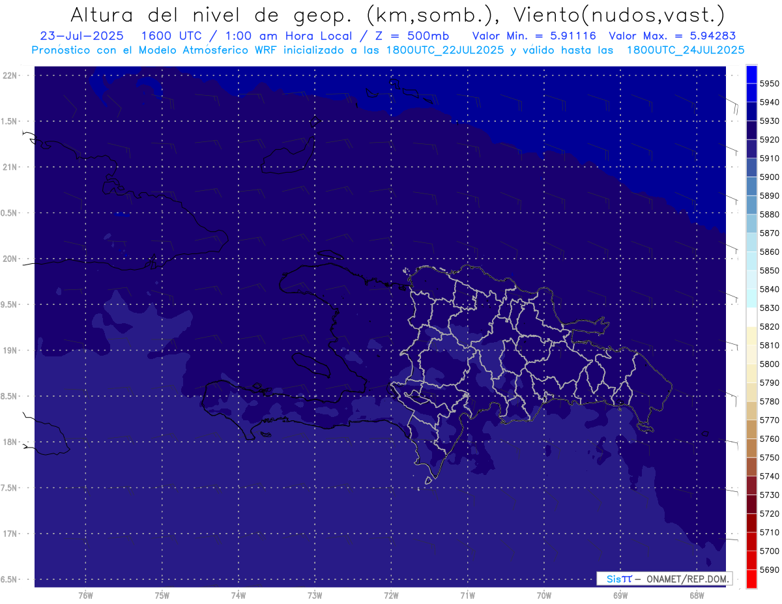Click the legend value '5900'
Image resolution: width=782 pixels, height=604 pixels.
(x=770, y=177)
